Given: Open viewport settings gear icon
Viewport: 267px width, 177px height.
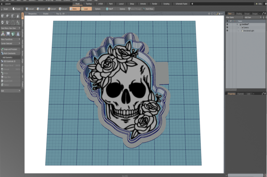Looking at the screenshot, I should coord(220,14).
